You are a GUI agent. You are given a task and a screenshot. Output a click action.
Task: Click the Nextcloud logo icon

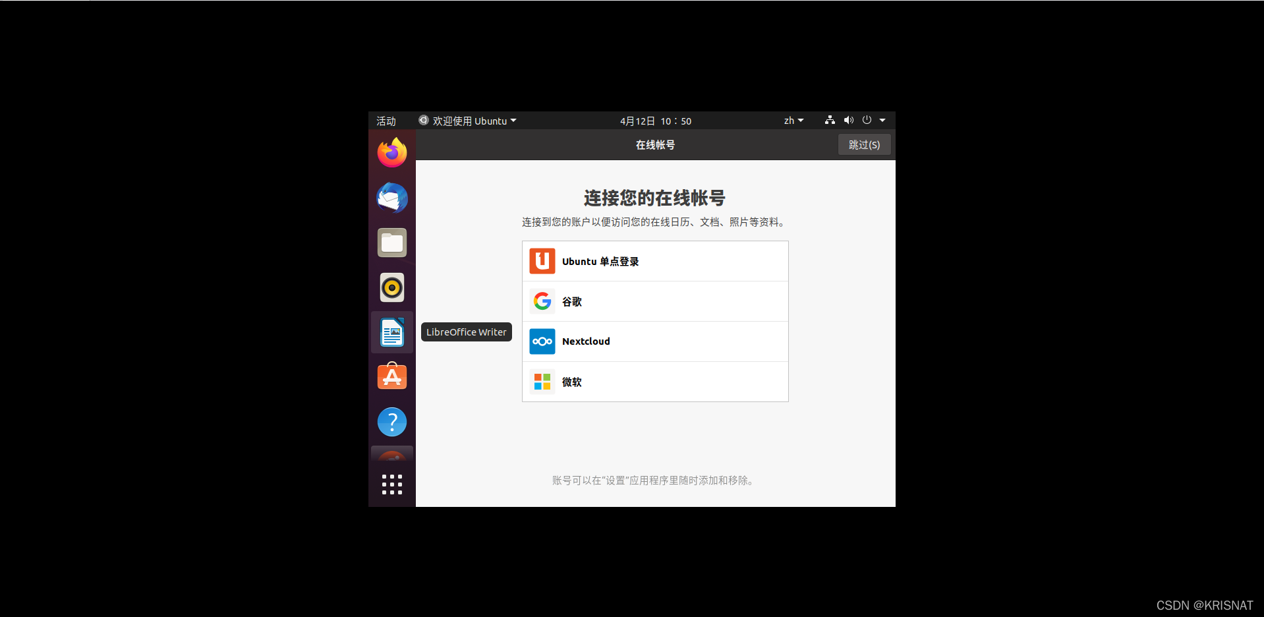(x=542, y=341)
